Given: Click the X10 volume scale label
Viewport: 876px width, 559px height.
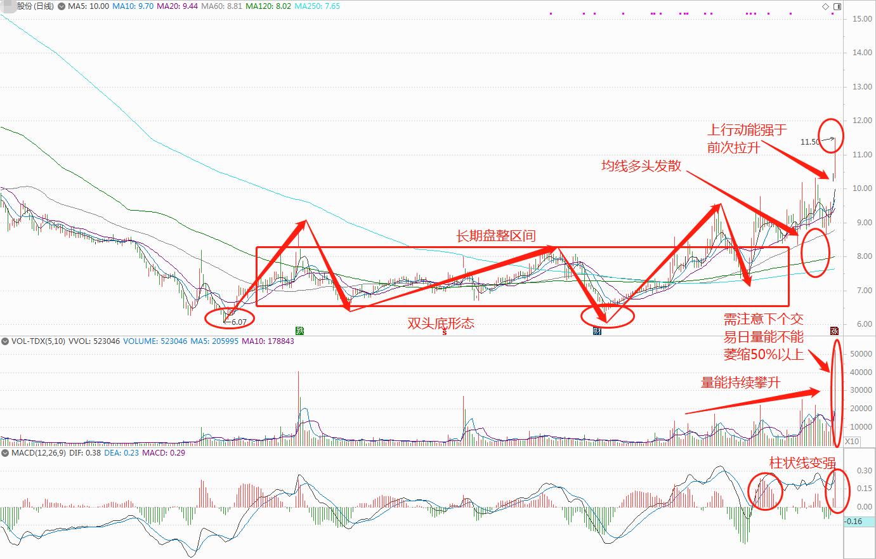Looking at the screenshot, I should coord(853,441).
